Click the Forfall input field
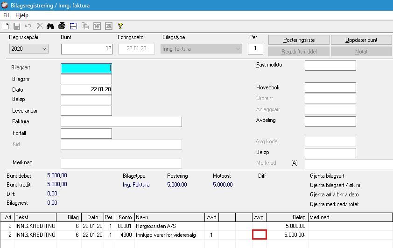393x248 pixels. pyautogui.click(x=86, y=134)
